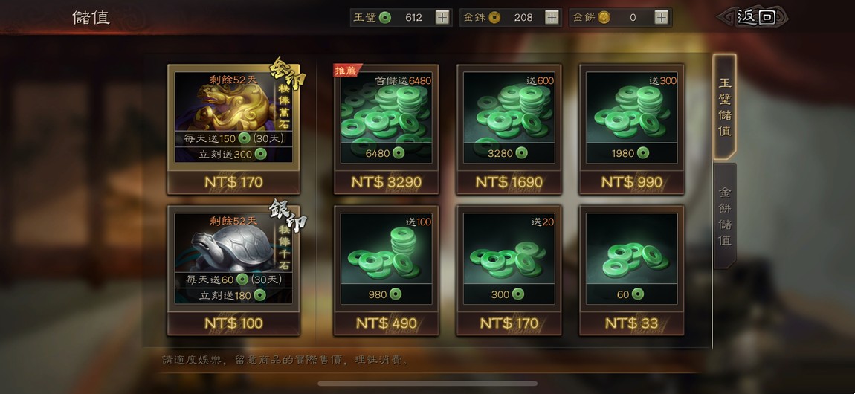Buy the 銀印 pack for NT$ 100
855x394 pixels.
(233, 323)
